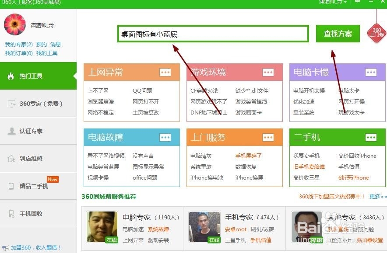387x253 pixels.
Task: Click the 高价收三星 item
Action: [x=306, y=177]
